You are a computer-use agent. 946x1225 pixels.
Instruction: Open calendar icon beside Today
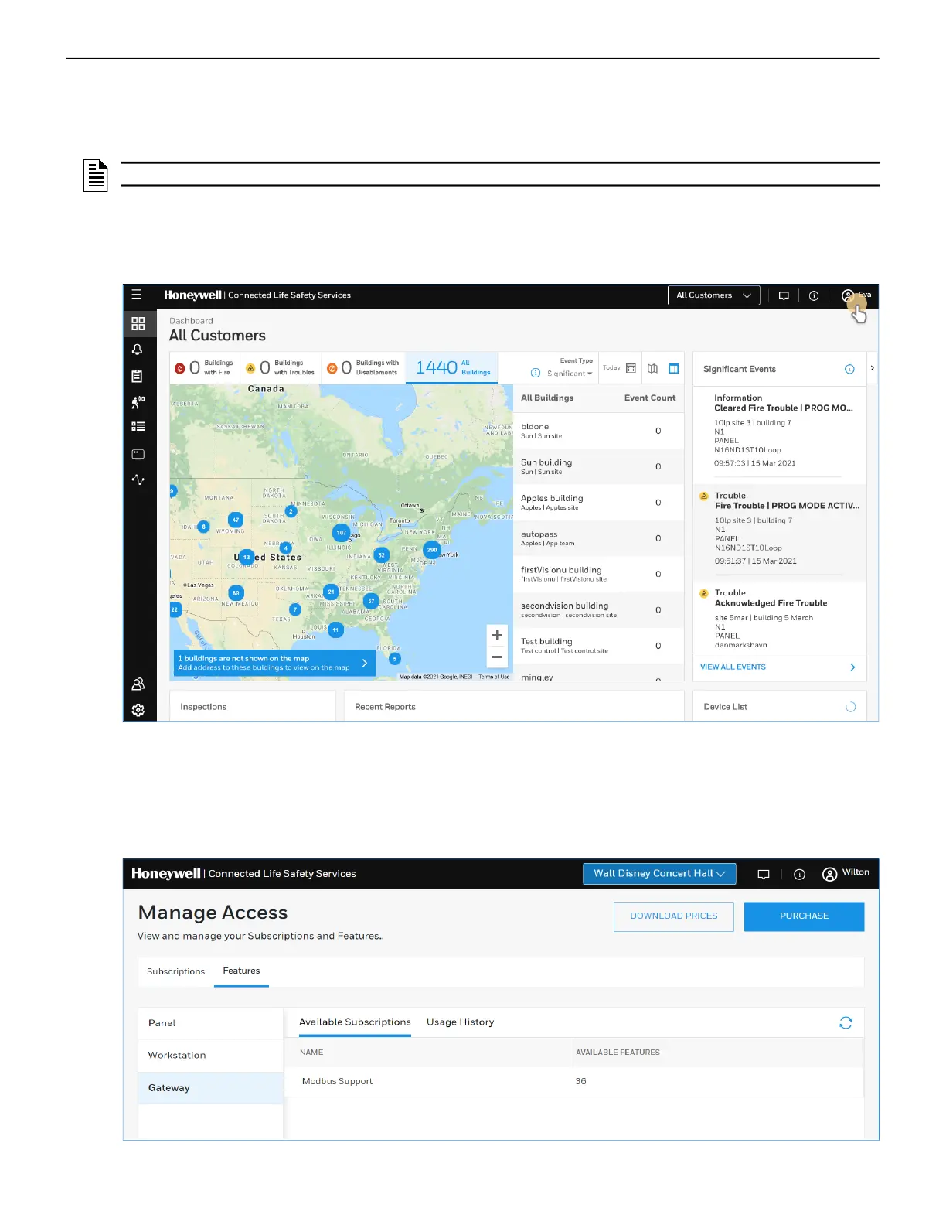click(631, 368)
